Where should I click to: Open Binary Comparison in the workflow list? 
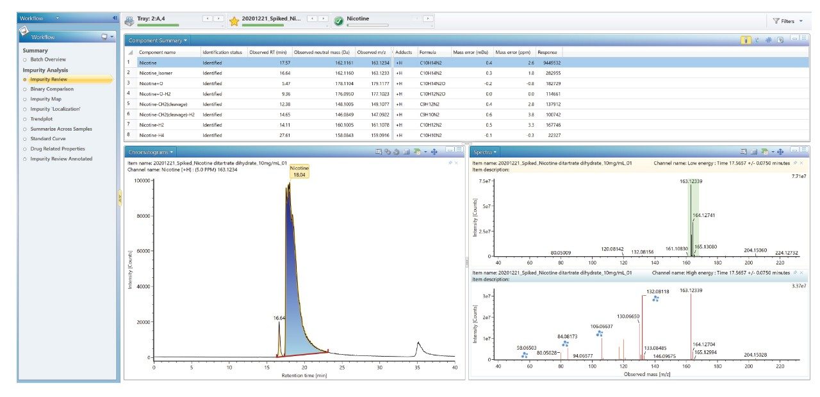click(52, 89)
